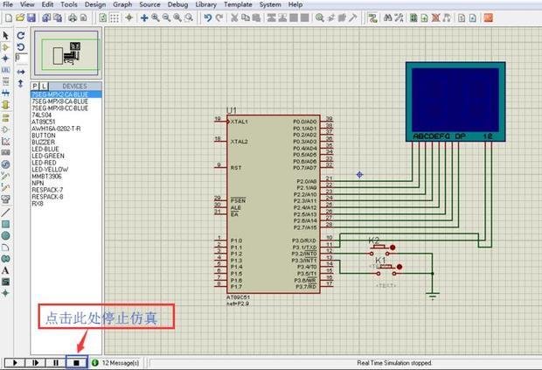
Task: Select the 2D line drawing tool
Action: (6, 212)
